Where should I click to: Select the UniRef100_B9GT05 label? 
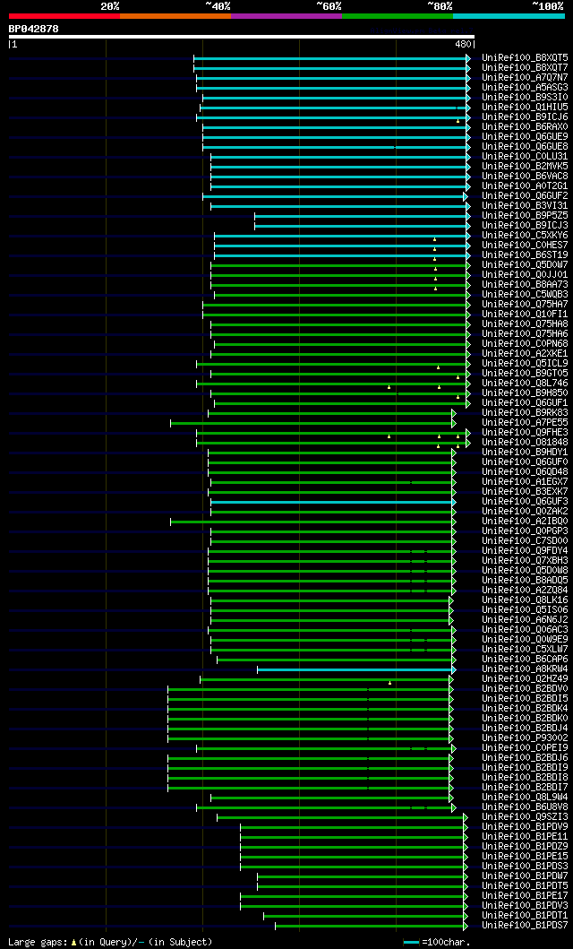pos(525,374)
